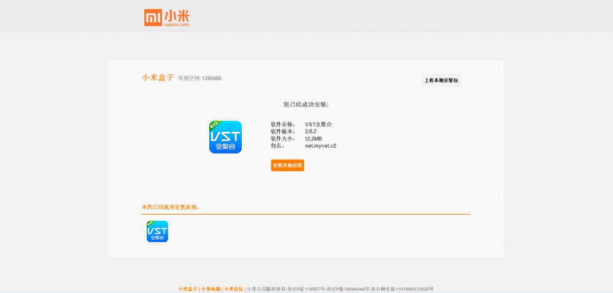The height and width of the screenshot is (293, 613).
Task: Click the 小米 brand text in header
Action: pyautogui.click(x=177, y=15)
